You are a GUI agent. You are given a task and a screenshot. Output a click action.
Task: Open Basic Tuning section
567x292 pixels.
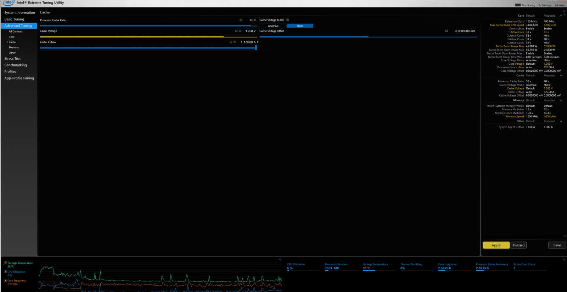[x=14, y=19]
